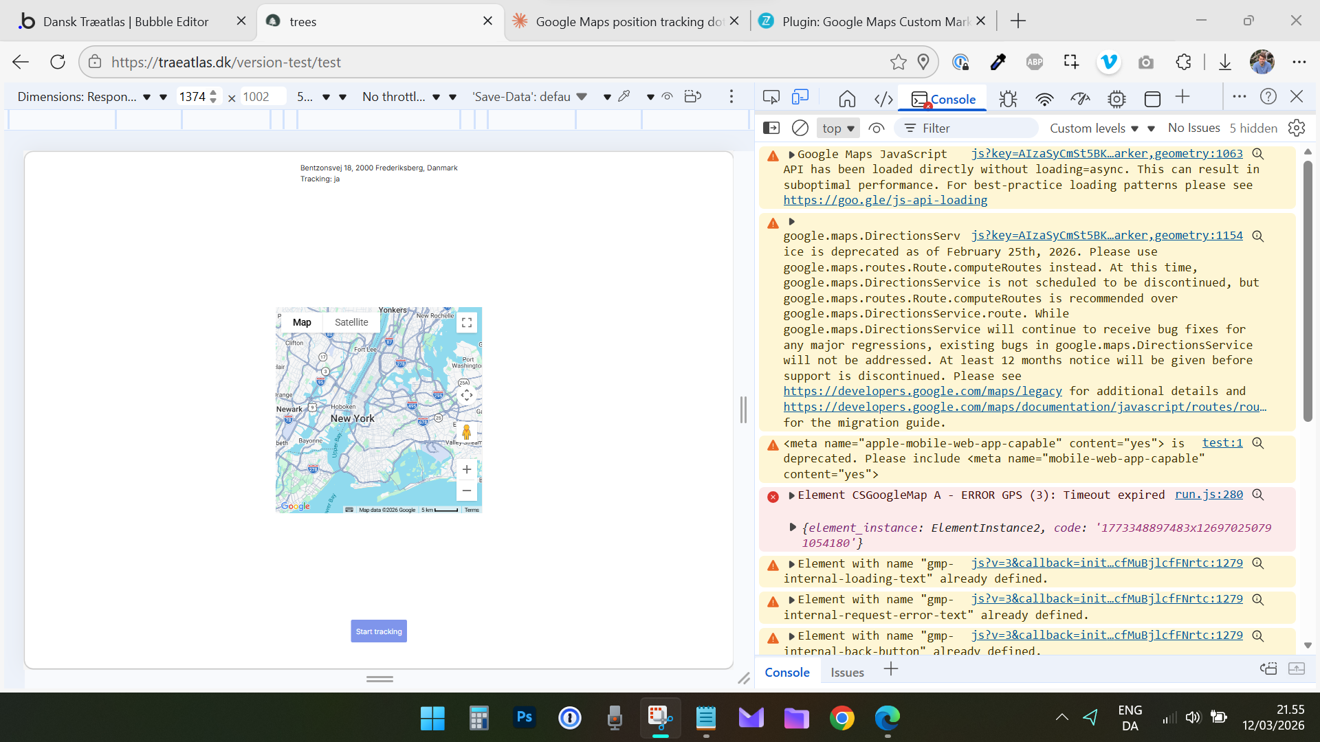The width and height of the screenshot is (1320, 742).
Task: Click the clear console icon
Action: point(800,128)
